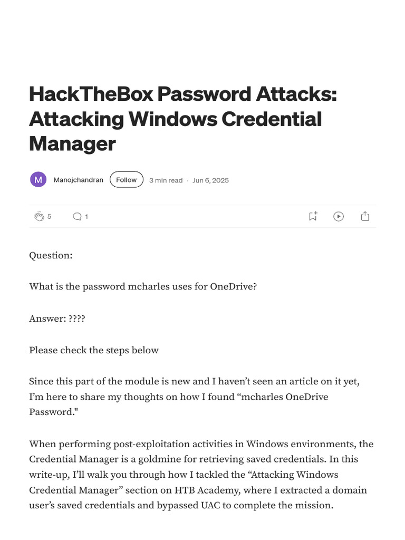View the clap count of 5

[50, 216]
